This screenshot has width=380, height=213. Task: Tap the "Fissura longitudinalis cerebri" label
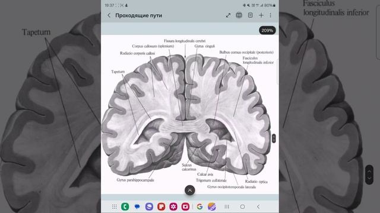click(185, 41)
